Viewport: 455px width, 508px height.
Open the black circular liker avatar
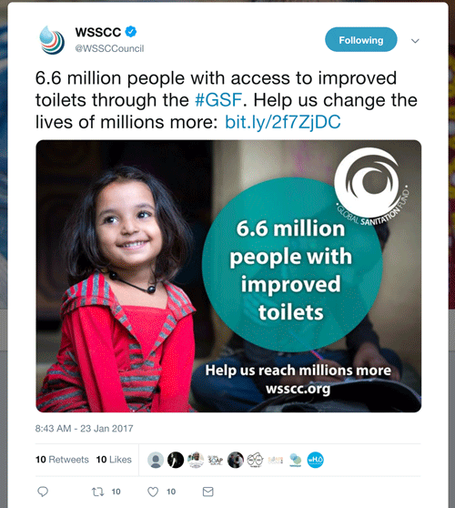coord(176,460)
